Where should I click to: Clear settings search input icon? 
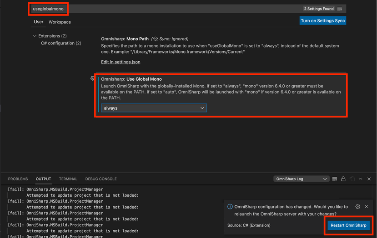click(x=340, y=9)
